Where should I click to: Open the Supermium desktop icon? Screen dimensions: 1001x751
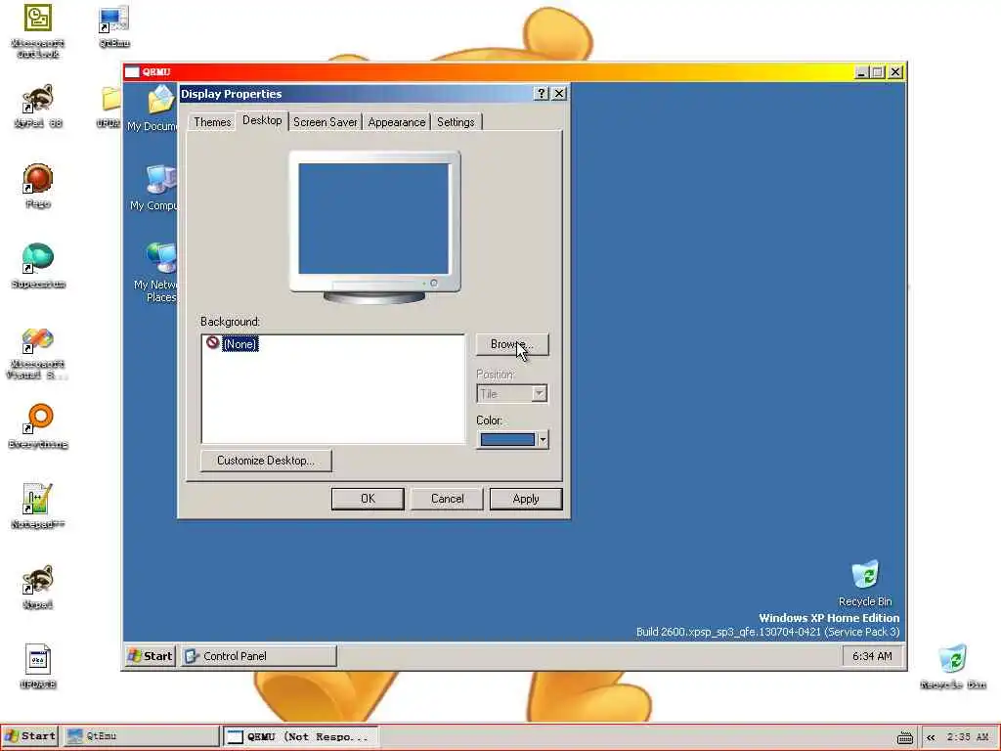click(38, 259)
